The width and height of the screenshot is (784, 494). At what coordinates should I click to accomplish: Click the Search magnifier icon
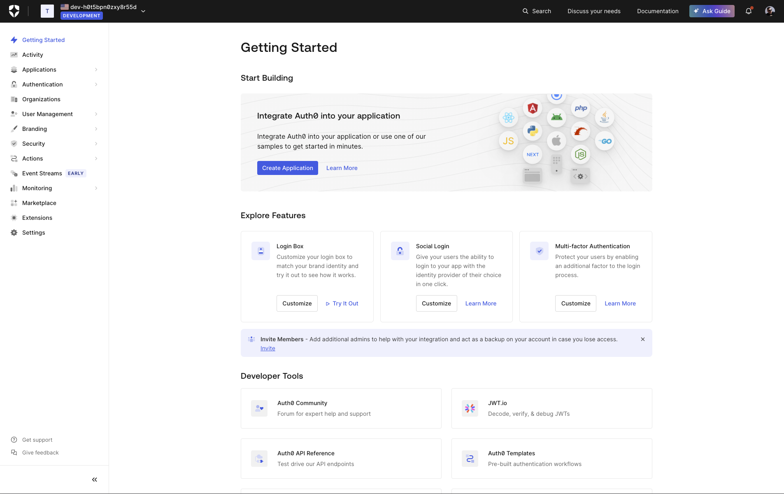pyautogui.click(x=526, y=11)
